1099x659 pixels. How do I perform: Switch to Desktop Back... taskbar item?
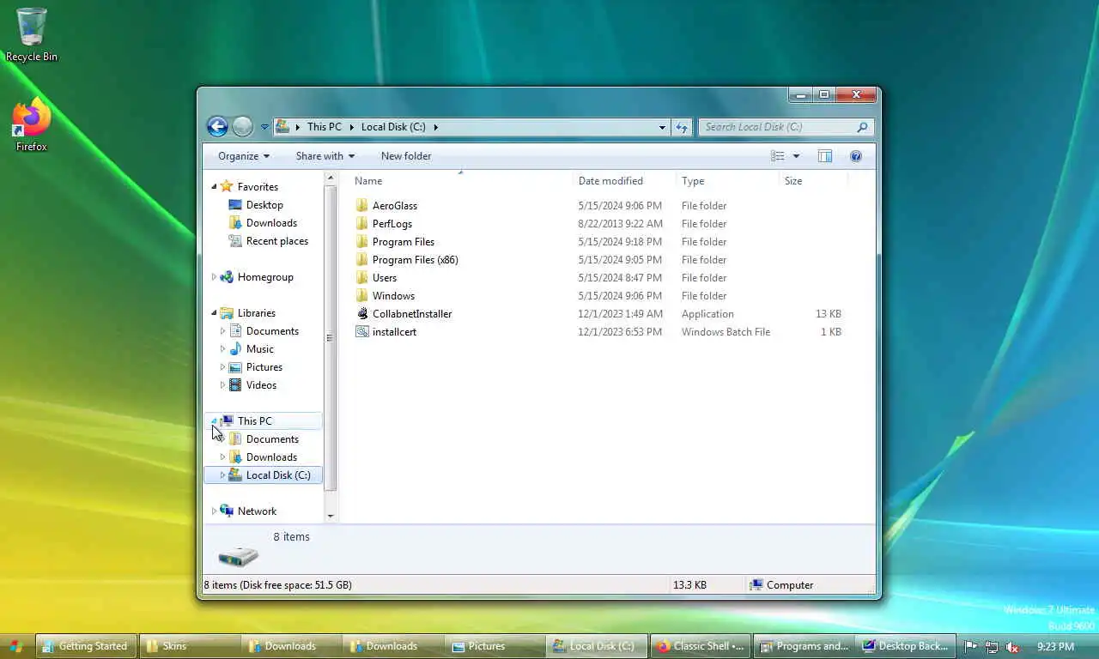point(906,646)
